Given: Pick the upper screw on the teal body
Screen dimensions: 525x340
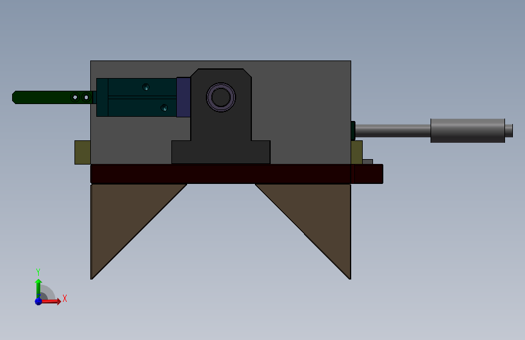Looking at the screenshot, I should point(146,87).
